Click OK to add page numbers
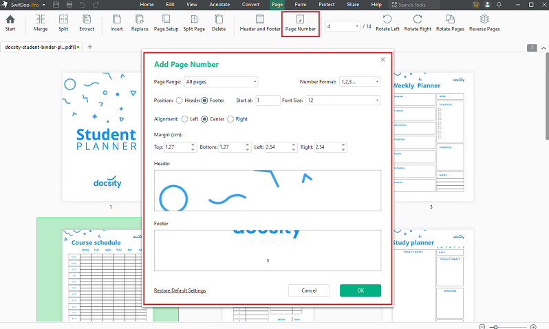Screen dimensions: 549x329 point(360,290)
